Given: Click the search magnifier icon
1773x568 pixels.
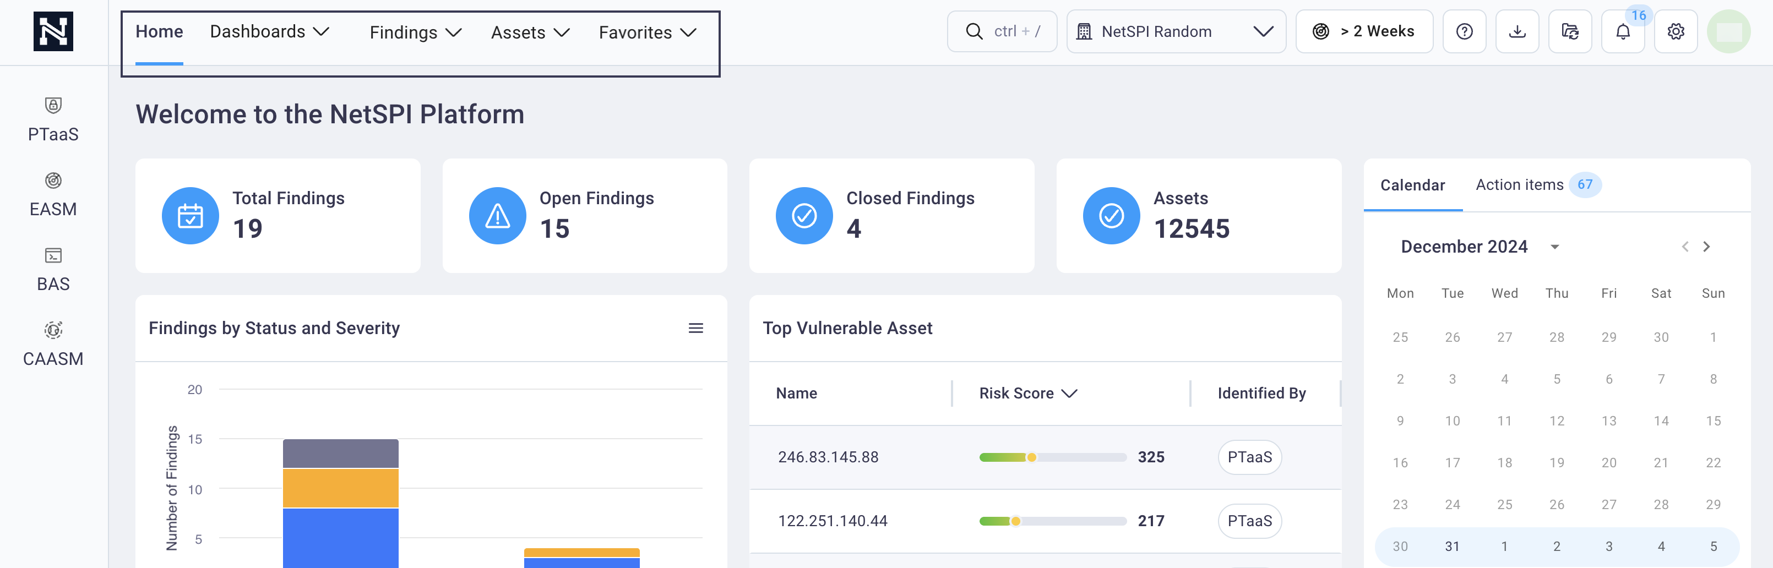Looking at the screenshot, I should pos(974,31).
